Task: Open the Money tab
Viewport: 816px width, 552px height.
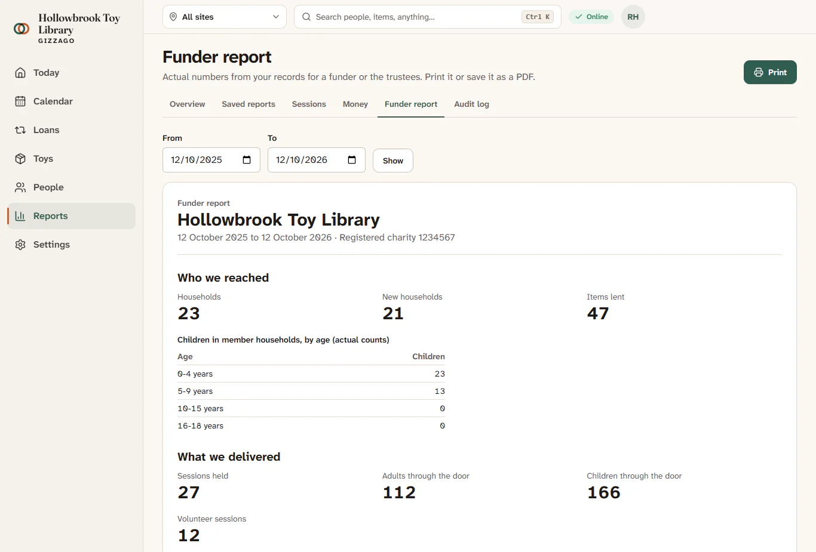Action: (355, 104)
